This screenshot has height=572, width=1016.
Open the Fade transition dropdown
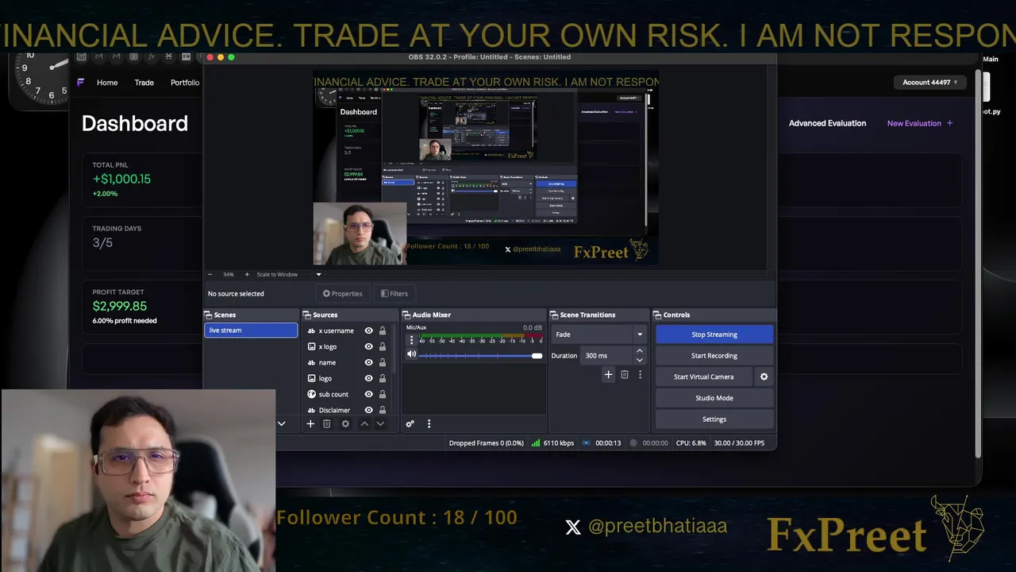(x=598, y=334)
